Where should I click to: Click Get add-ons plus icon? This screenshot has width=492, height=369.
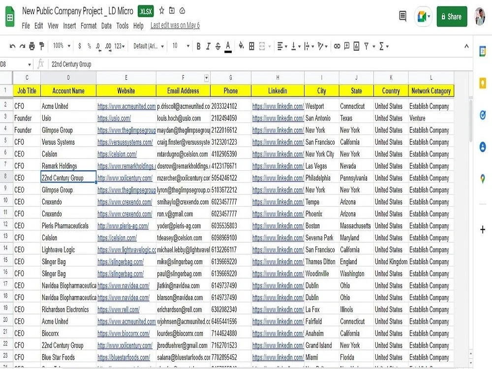(483, 229)
